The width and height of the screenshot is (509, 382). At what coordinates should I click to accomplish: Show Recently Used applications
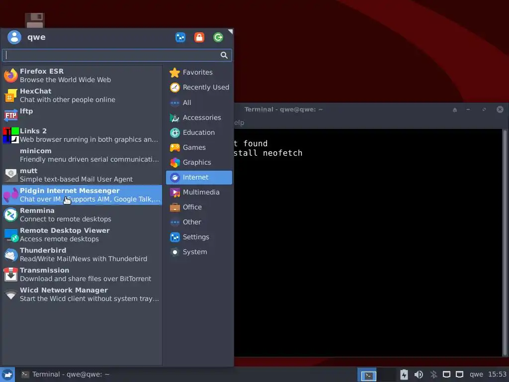pos(199,88)
